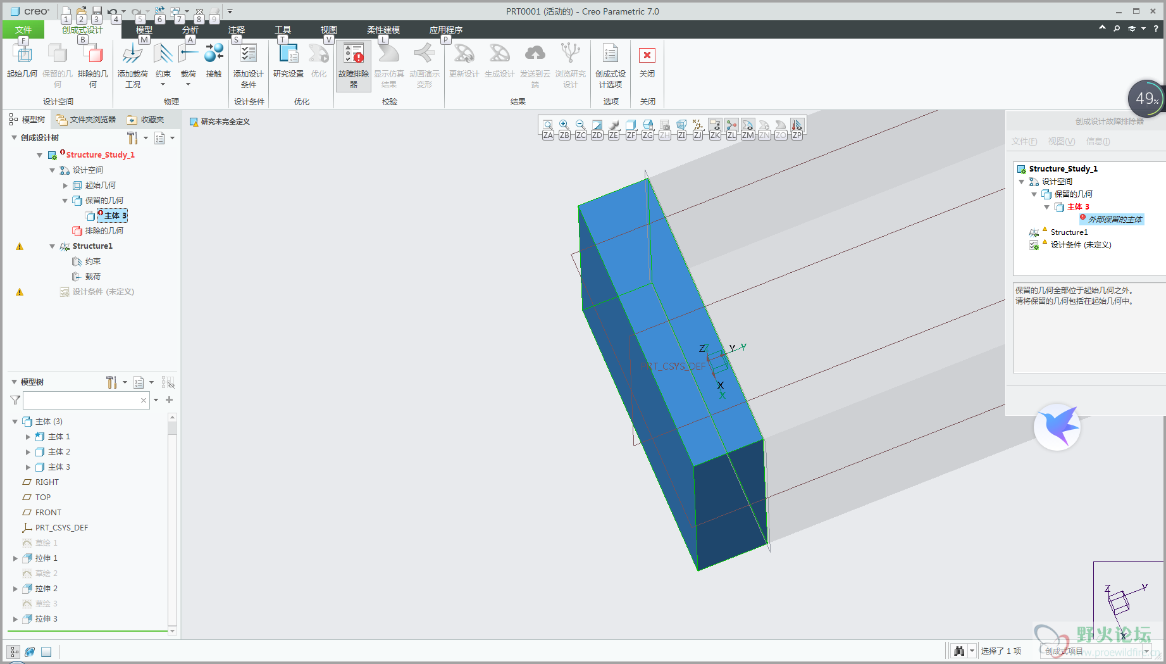The image size is (1166, 664).
Task: Collapse the 保留的几何 tree node
Action: click(65, 201)
